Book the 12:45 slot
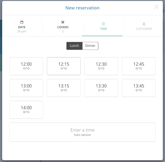Screen dimensions: 165x162 pos(139,66)
